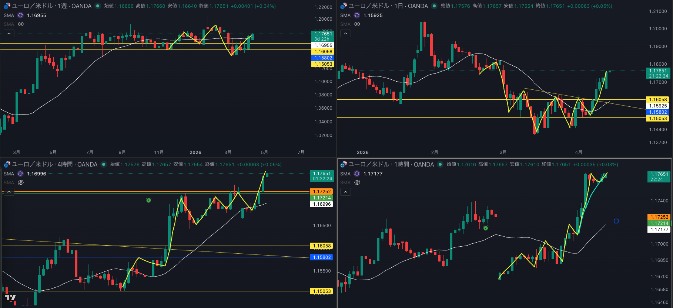Select the blue circle handle on 1-hour chart
673x308 pixels.
click(616, 221)
